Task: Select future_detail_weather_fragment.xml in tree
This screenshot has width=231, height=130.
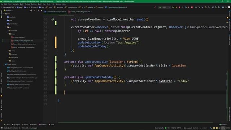Action: click(x=23, y=44)
